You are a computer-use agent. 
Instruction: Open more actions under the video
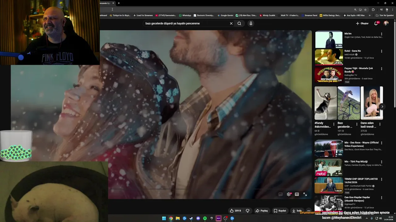309,211
